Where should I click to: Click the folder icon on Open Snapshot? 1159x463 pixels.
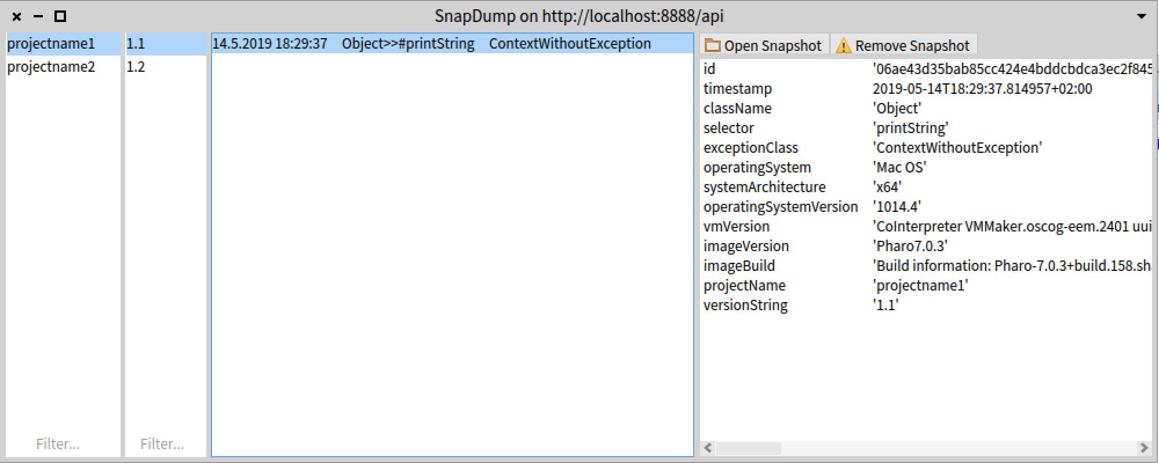(x=712, y=46)
